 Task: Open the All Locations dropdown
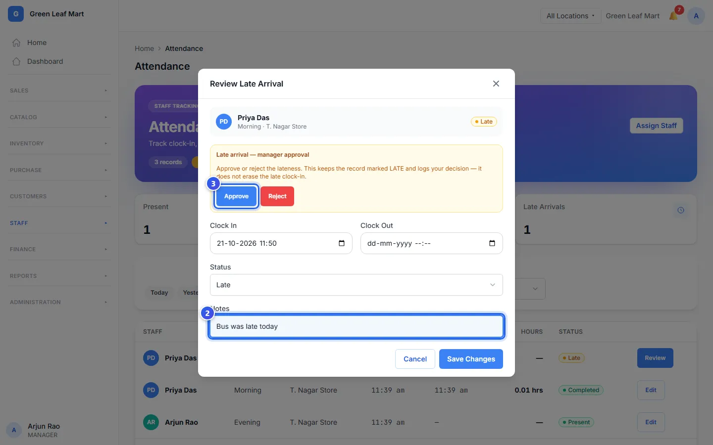570,16
